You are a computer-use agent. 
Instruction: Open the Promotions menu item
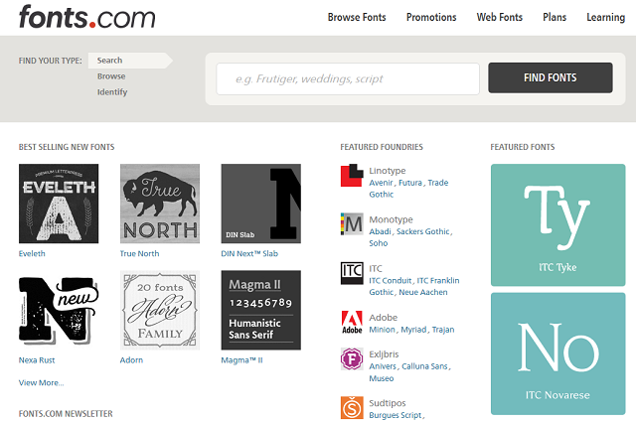[x=431, y=18]
